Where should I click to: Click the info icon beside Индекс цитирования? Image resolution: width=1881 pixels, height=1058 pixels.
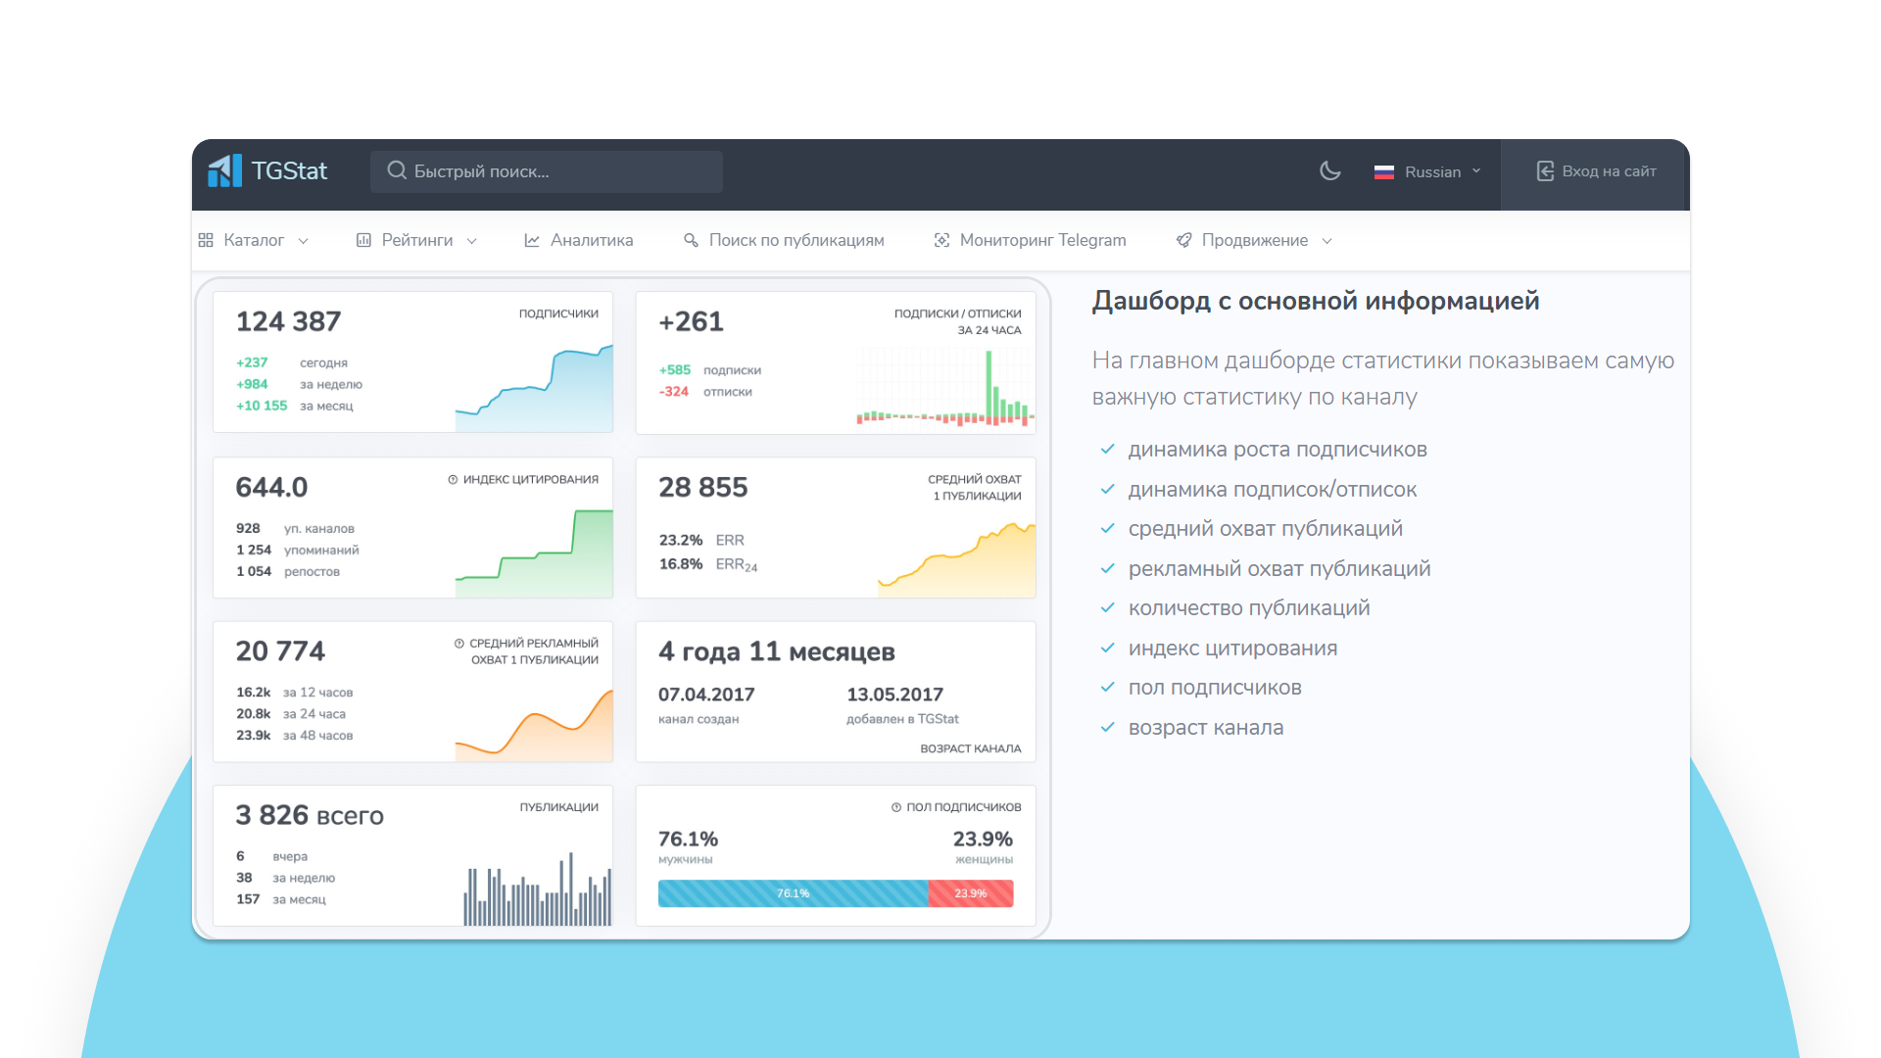click(453, 480)
